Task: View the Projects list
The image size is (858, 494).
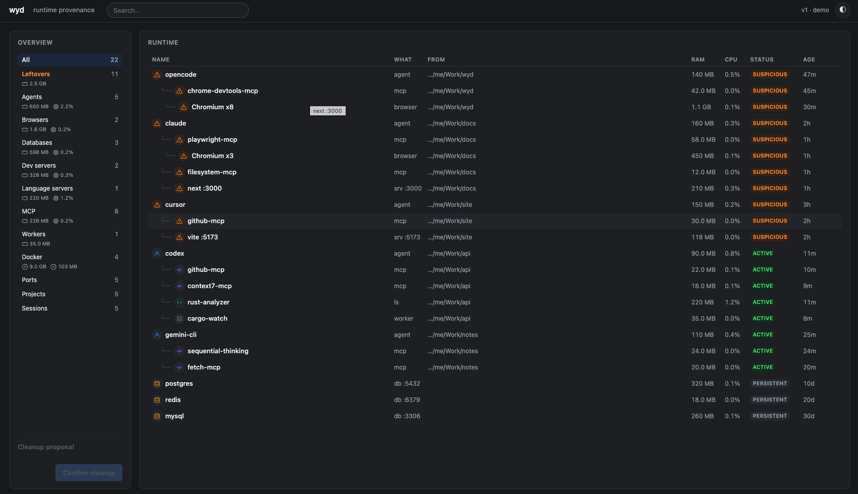Action: click(x=70, y=294)
